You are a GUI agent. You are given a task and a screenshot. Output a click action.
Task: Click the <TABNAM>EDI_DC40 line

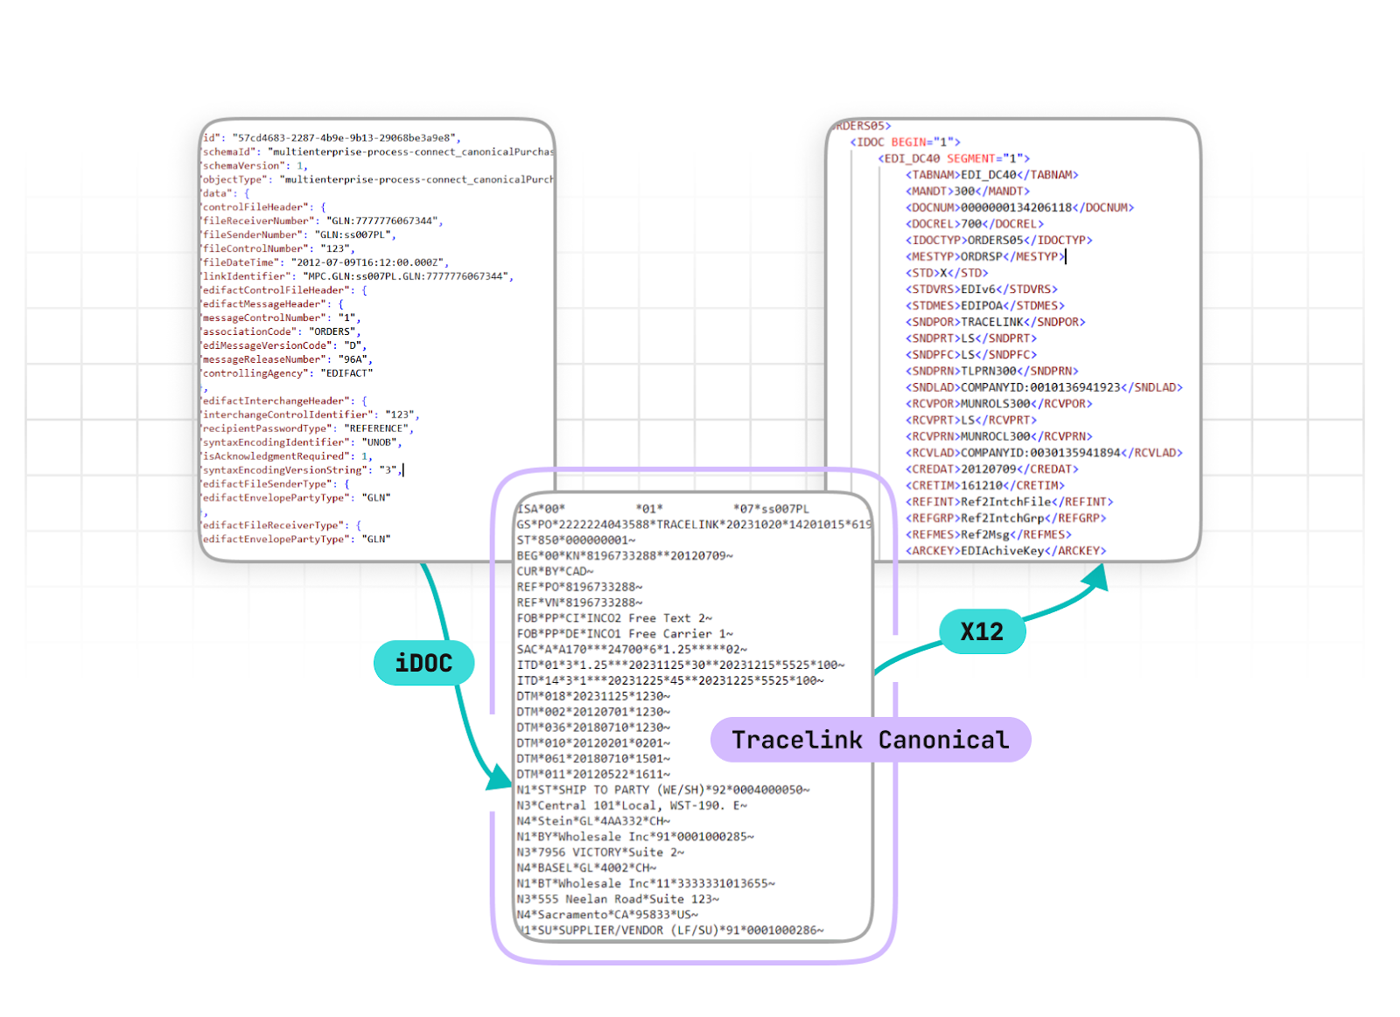pos(992,175)
